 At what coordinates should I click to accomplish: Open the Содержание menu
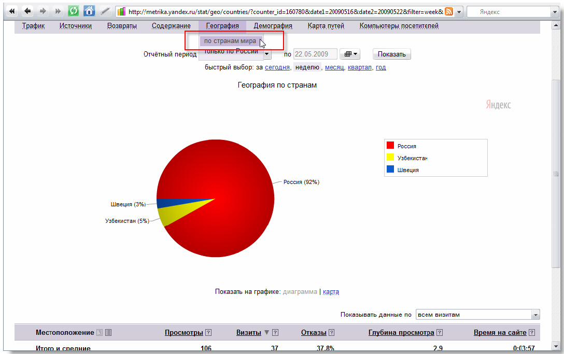[171, 26]
